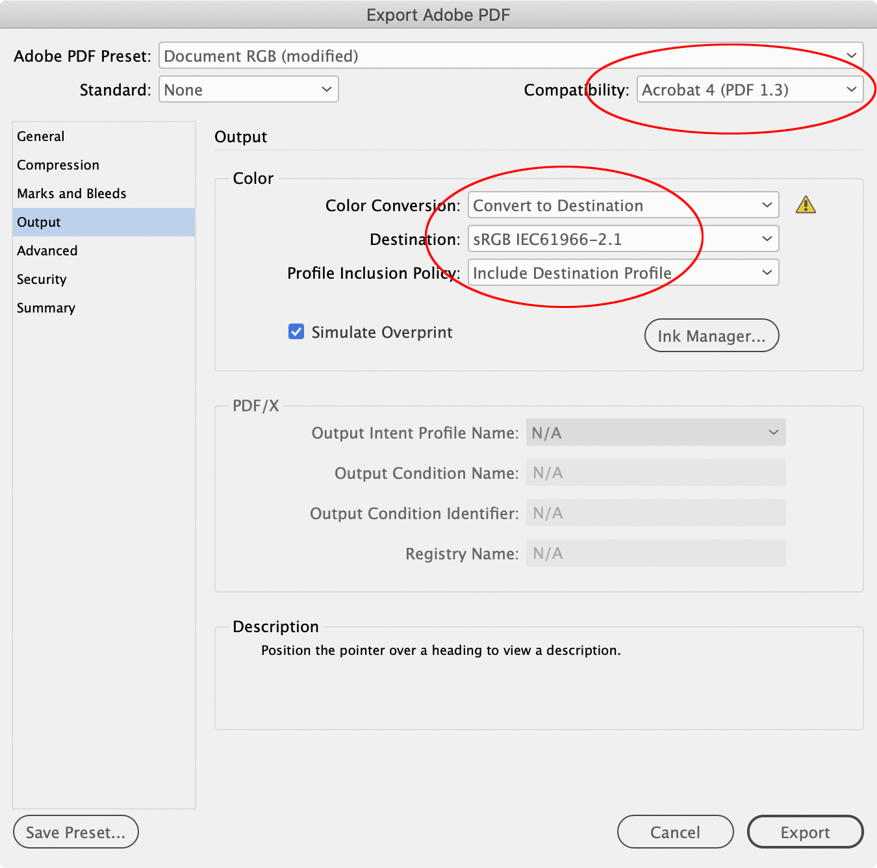Change the Compatibility setting dropdown
The height and width of the screenshot is (868, 877).
tap(750, 90)
